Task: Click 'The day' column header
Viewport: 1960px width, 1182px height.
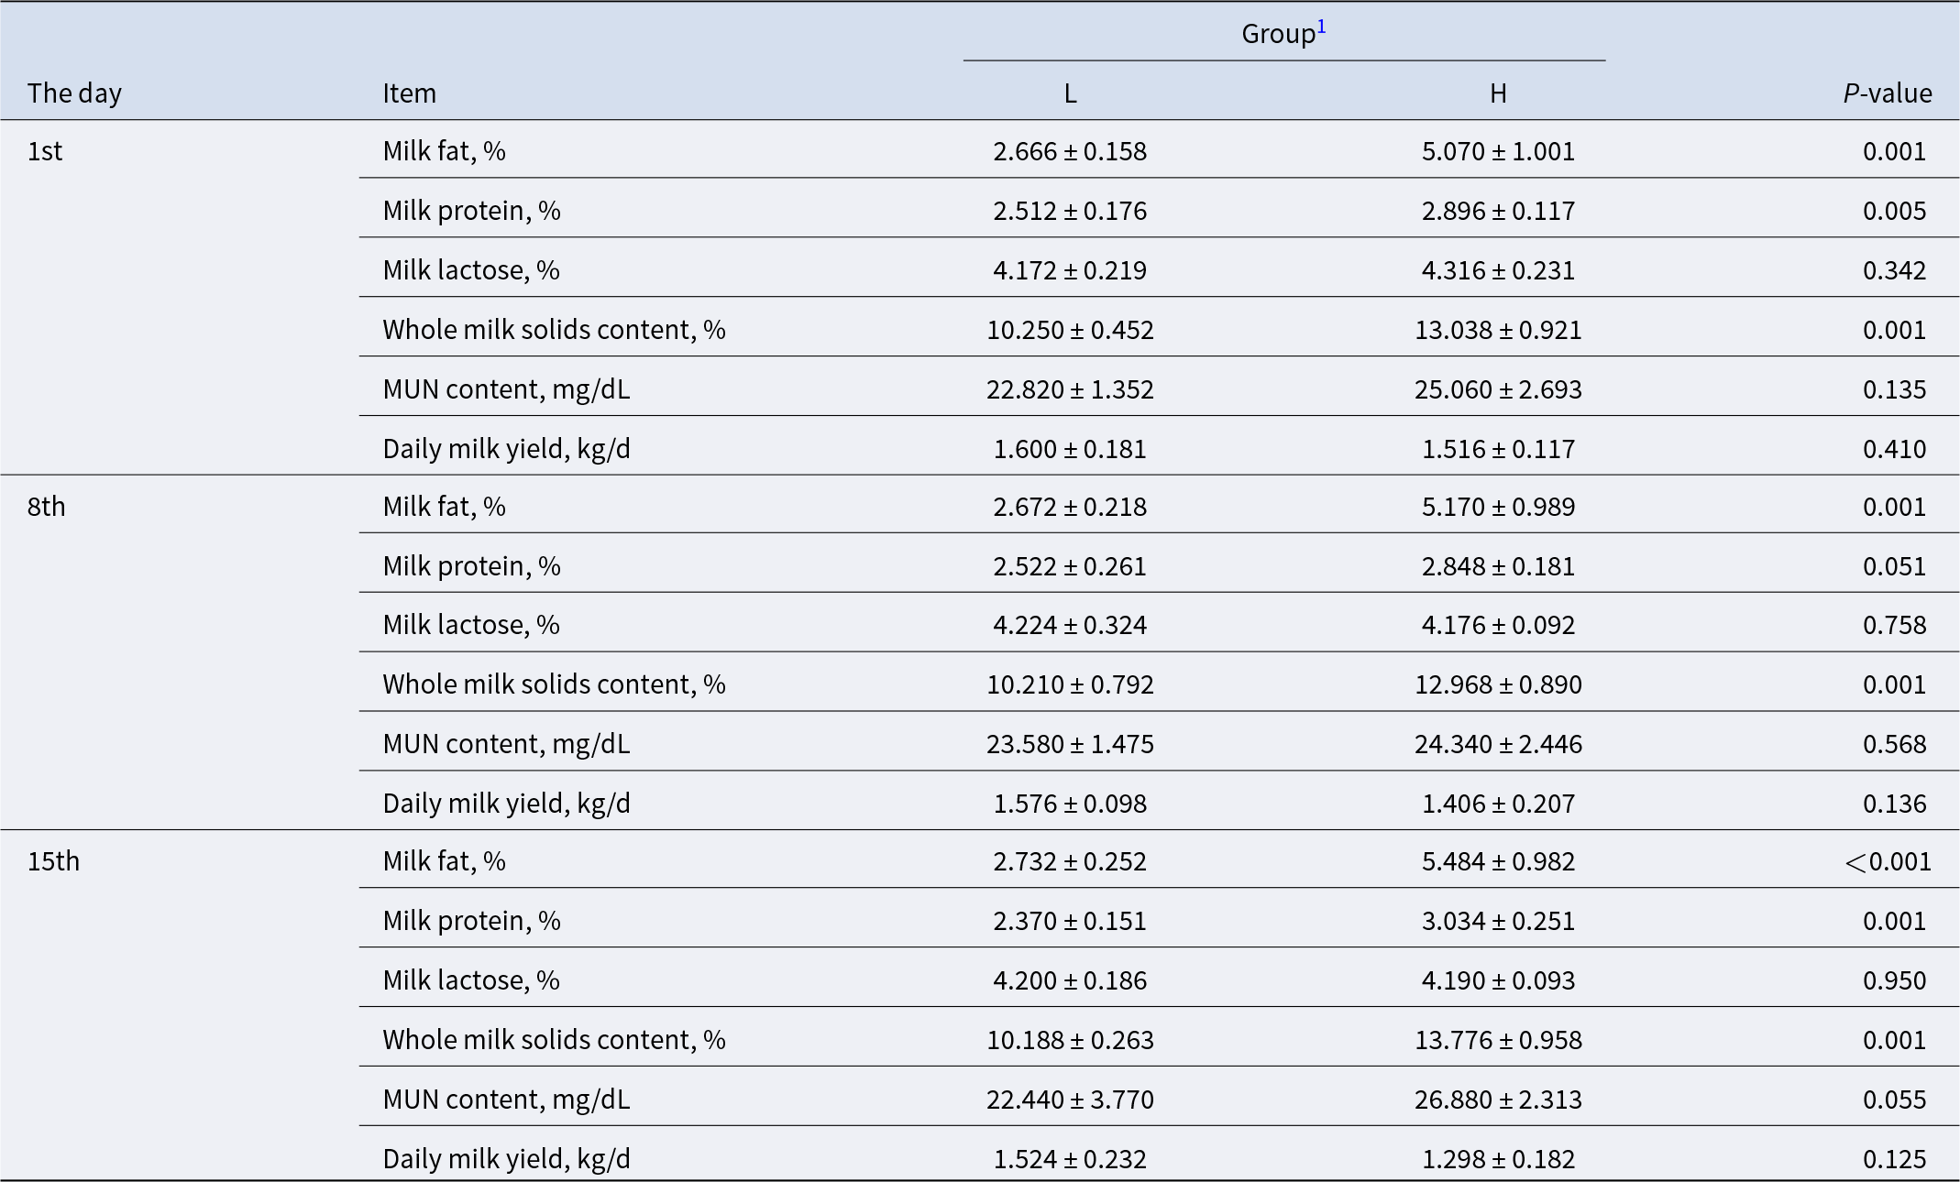Action: [x=74, y=93]
